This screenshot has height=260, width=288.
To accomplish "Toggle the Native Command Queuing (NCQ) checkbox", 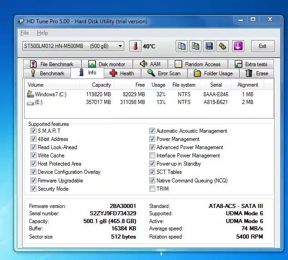I will point(152,180).
